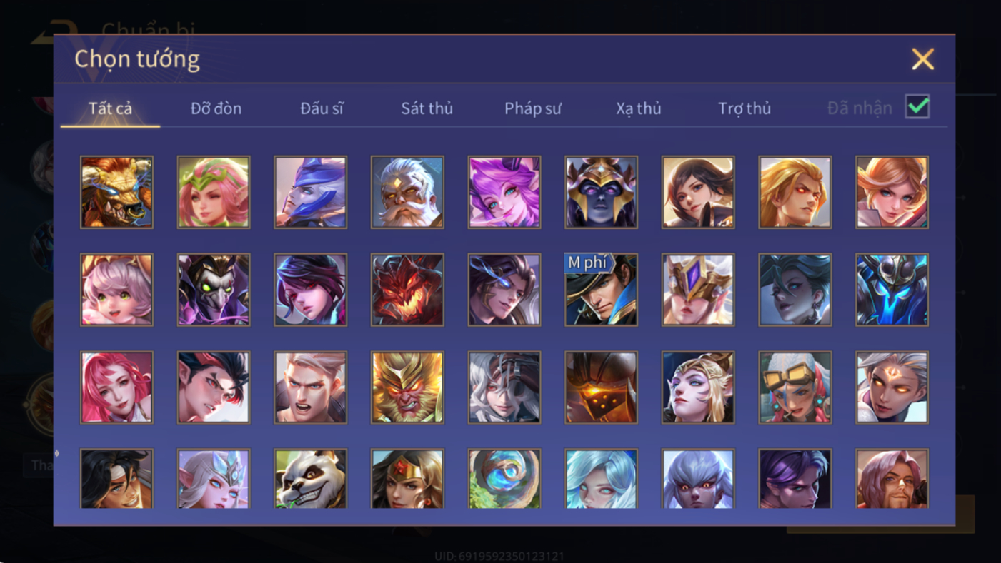Select the golden bull hero portrait
Screen dimensions: 1001x563
coord(116,193)
